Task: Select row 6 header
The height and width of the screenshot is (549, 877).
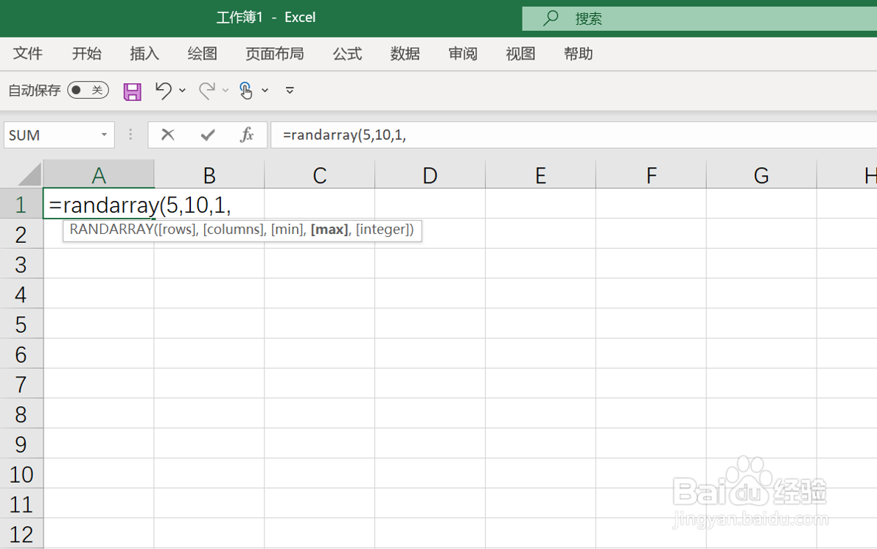Action: (x=21, y=354)
